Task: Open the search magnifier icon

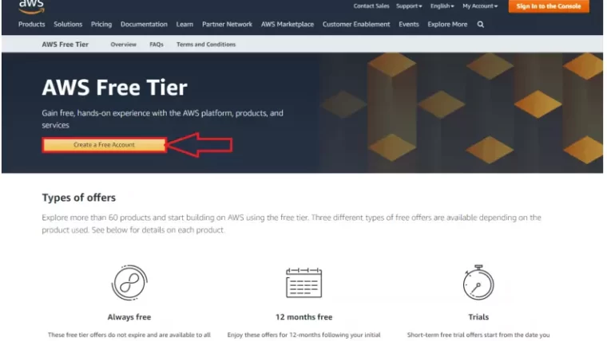Action: tap(481, 25)
